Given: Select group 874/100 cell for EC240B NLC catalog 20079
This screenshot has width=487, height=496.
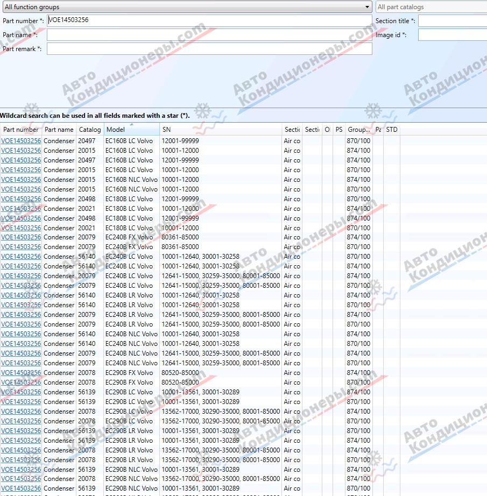Looking at the screenshot, I should point(359,353).
